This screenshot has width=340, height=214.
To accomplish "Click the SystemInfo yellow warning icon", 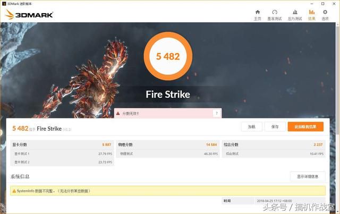I will 14,191.
